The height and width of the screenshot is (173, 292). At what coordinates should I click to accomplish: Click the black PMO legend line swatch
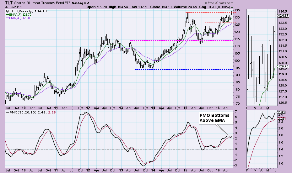pos(7,113)
